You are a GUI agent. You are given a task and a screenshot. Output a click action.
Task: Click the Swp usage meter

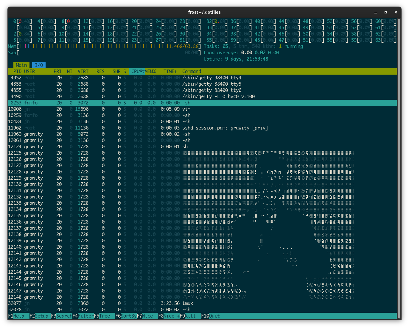click(x=105, y=53)
